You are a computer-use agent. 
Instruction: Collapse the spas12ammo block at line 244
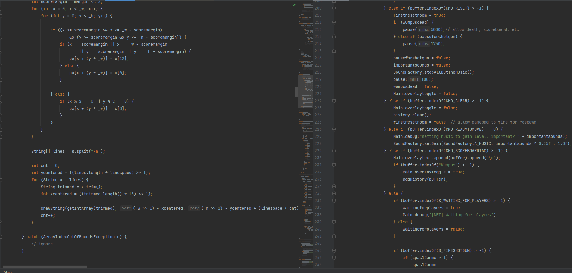click(x=334, y=258)
